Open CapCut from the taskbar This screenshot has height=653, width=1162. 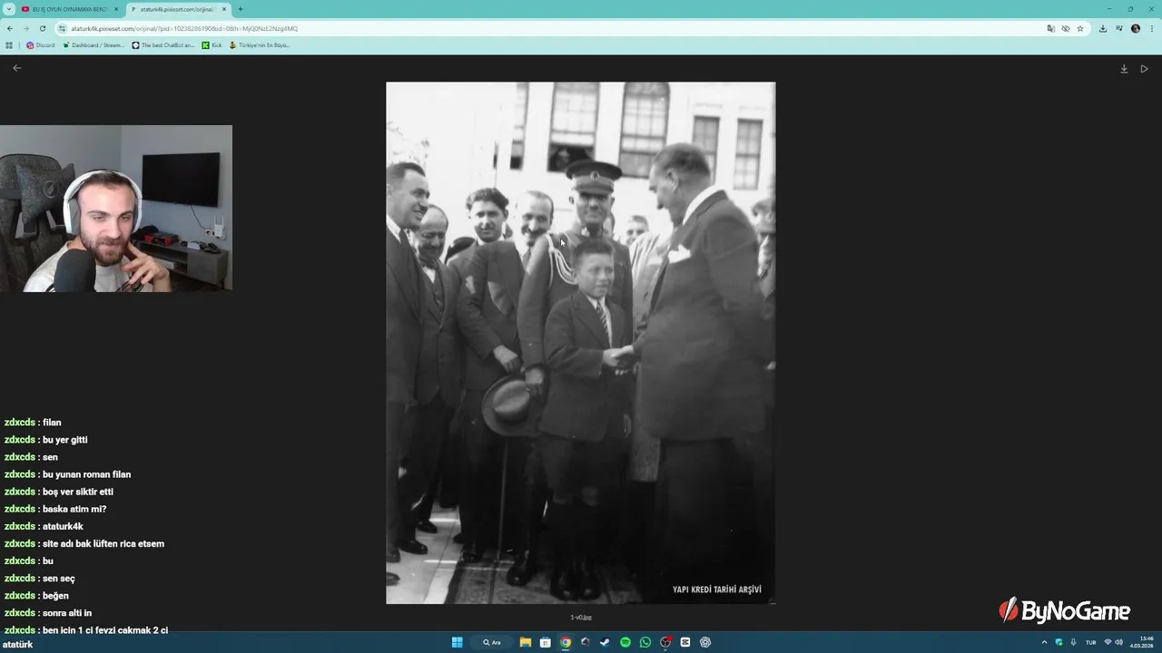(x=685, y=642)
